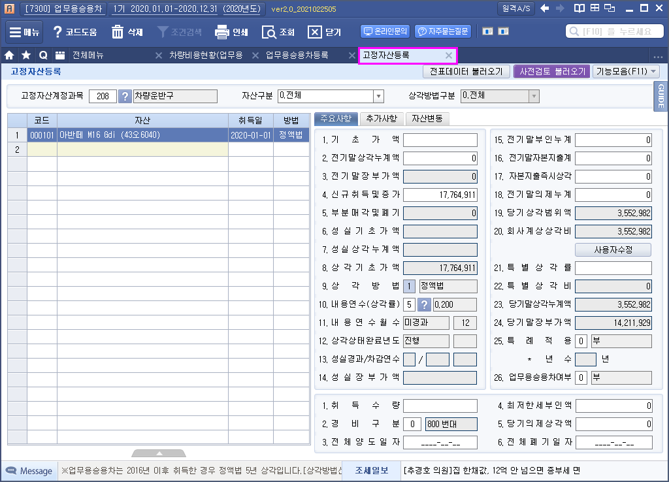Switch to 추가사항 tab
Screen dimensions: 669x482
(x=382, y=119)
